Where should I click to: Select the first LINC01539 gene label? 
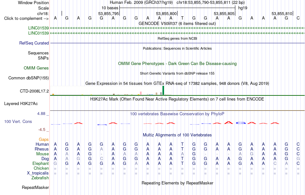coord(39,28)
